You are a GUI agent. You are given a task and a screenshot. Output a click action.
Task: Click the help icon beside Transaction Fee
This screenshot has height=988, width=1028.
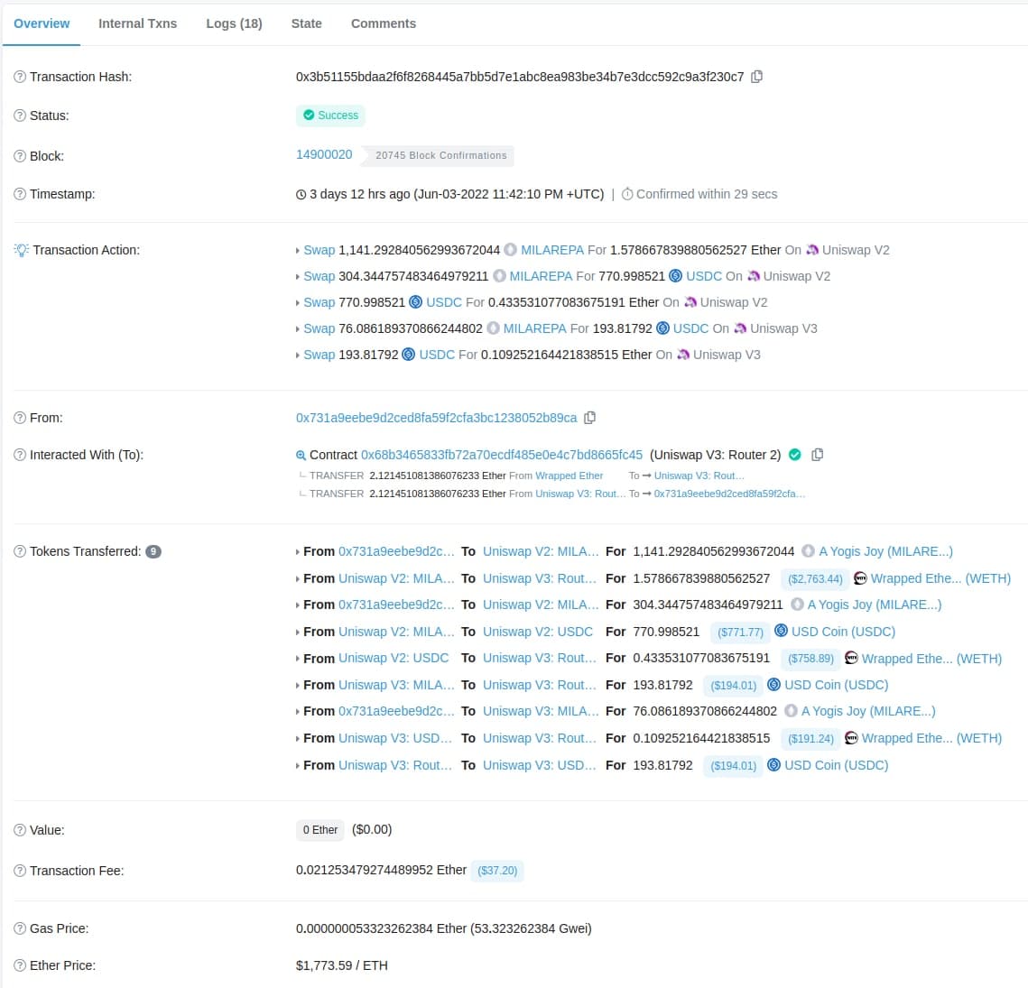(x=20, y=871)
